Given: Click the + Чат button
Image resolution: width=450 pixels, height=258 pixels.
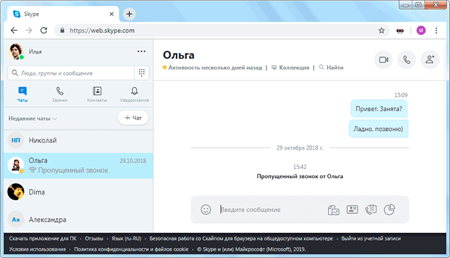Looking at the screenshot, I should (133, 117).
